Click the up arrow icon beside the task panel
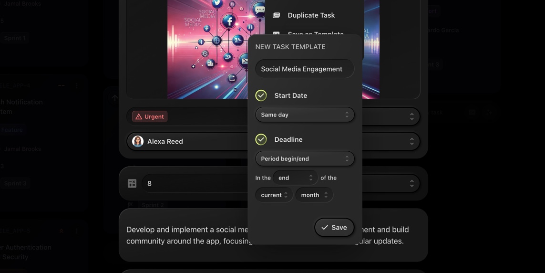Image resolution: width=545 pixels, height=273 pixels. point(114,98)
